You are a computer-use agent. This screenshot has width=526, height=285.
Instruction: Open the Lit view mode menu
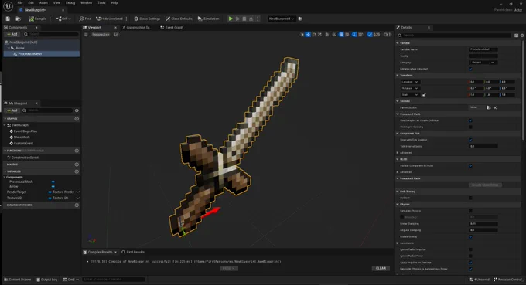coord(116,35)
